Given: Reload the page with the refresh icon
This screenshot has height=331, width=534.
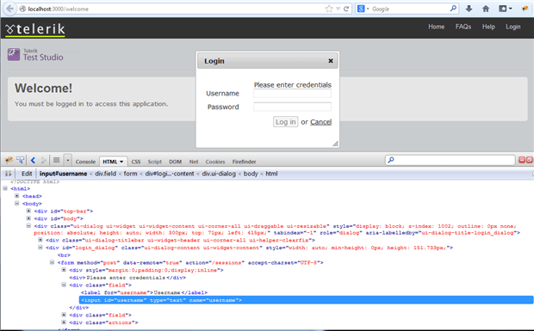Looking at the screenshot, I should coord(346,9).
